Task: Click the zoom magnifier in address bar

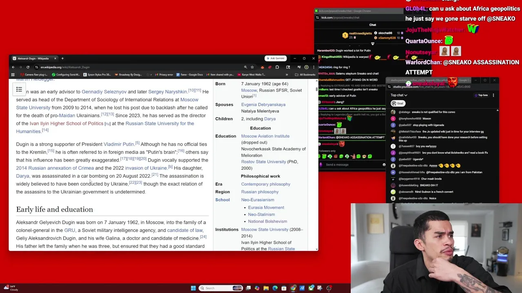Action: (x=246, y=67)
